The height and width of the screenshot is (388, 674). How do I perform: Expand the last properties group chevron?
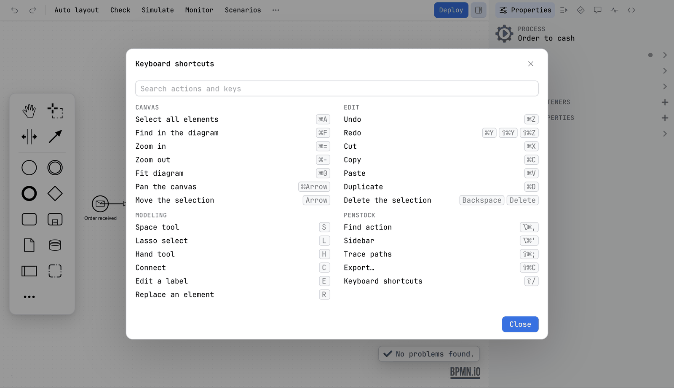665,134
